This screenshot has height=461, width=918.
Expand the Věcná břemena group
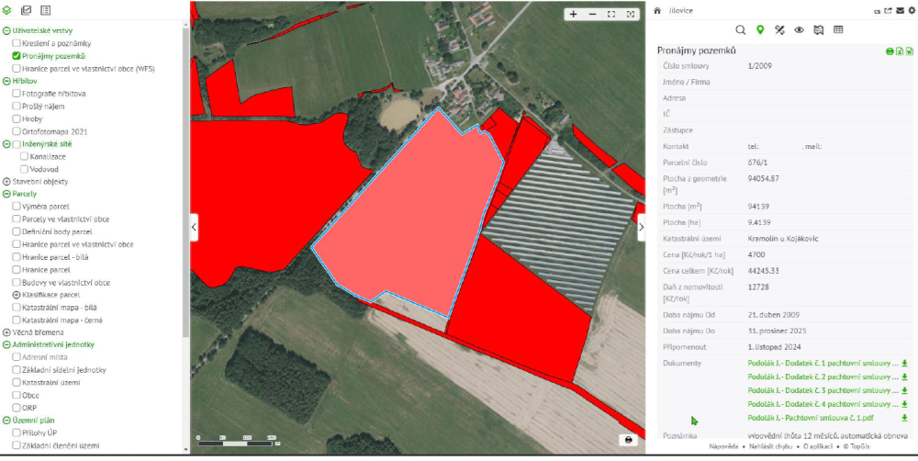coord(6,332)
